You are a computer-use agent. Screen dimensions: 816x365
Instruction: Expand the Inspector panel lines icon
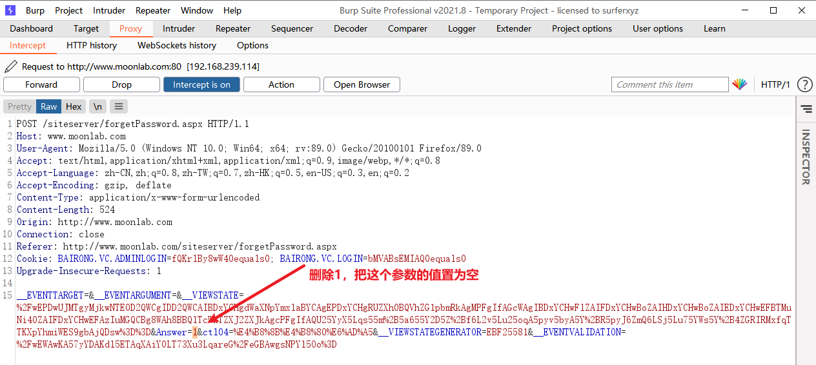[x=806, y=109]
